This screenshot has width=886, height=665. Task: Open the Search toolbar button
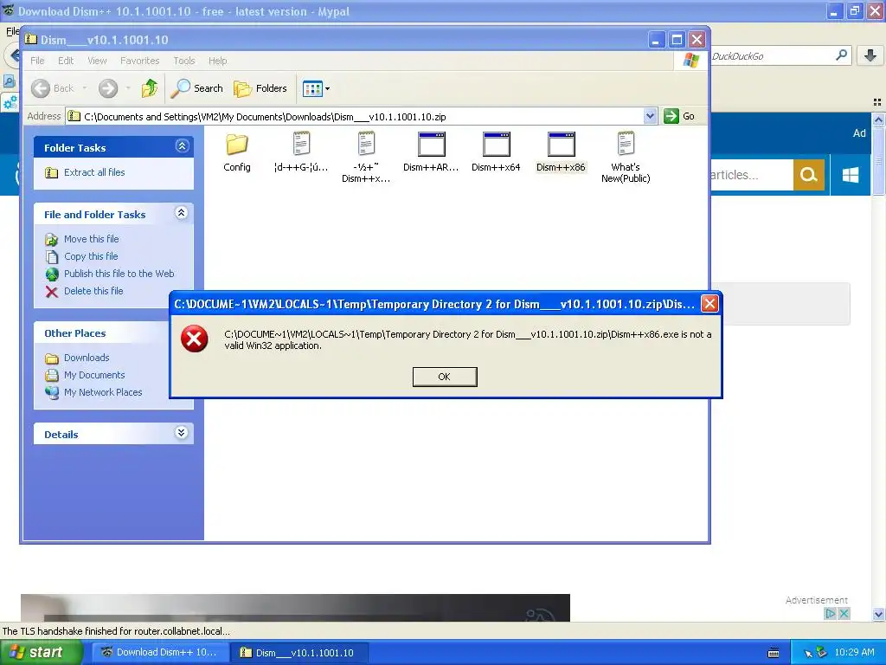click(x=196, y=88)
